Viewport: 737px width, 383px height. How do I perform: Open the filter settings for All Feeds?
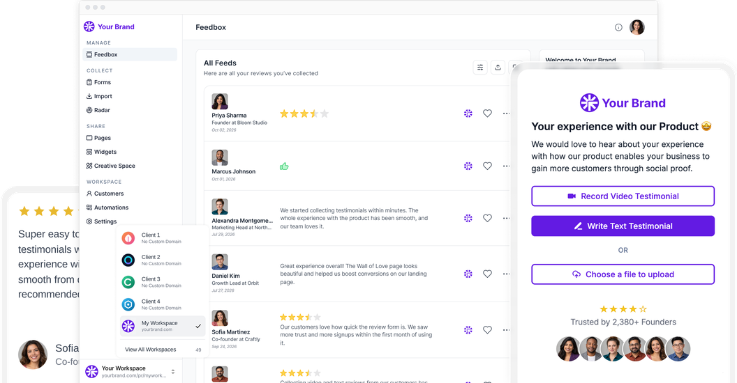(x=480, y=68)
